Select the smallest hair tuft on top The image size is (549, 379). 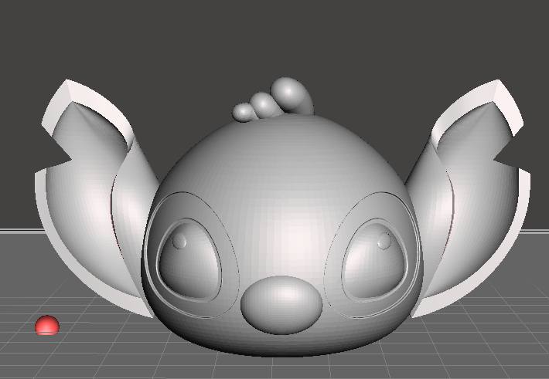(x=244, y=112)
